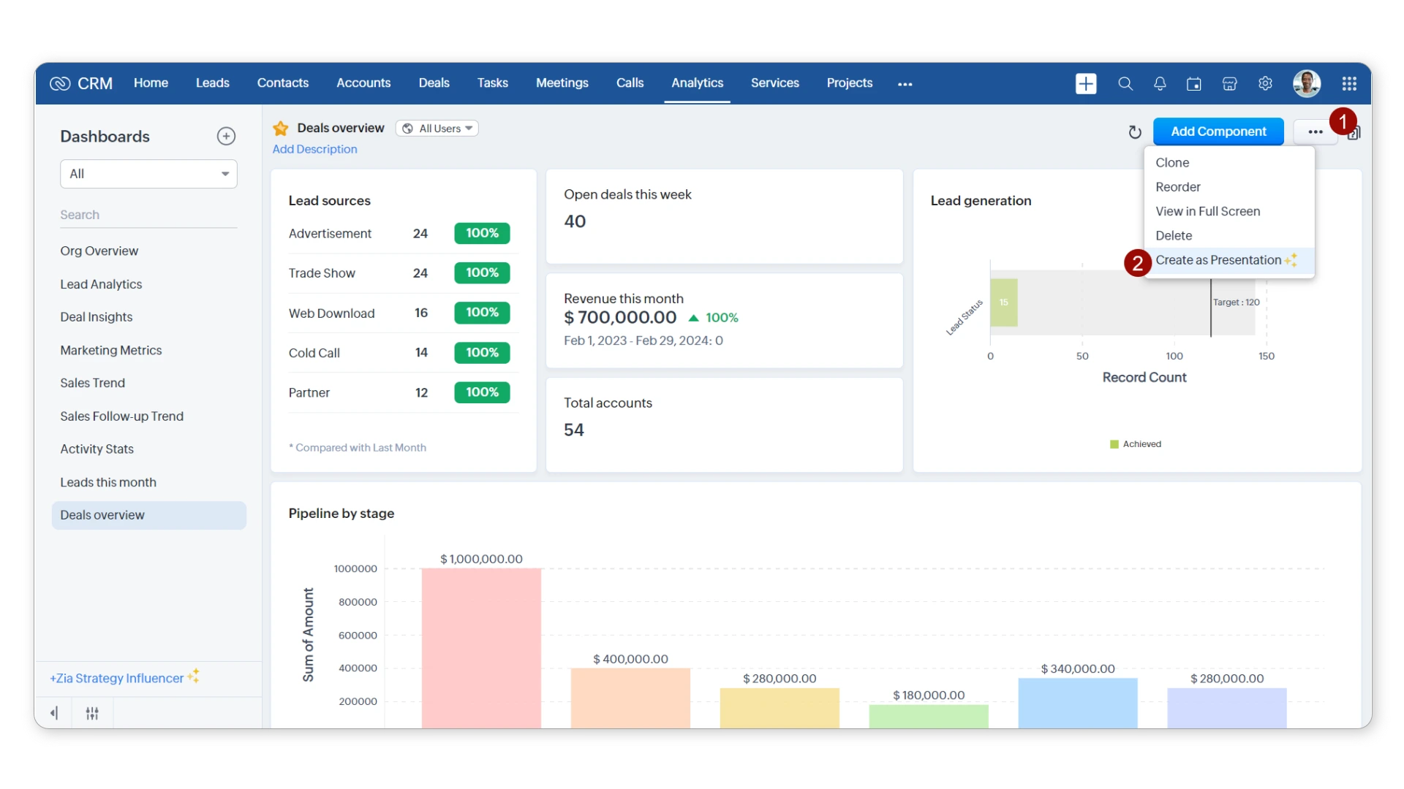Click the Add Component button
This screenshot has width=1404, height=789.
click(x=1218, y=132)
